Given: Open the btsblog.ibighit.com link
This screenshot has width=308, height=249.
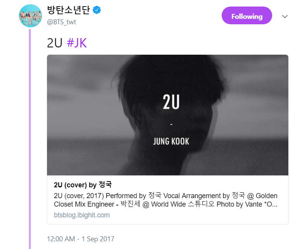Looking at the screenshot, I should tap(82, 215).
